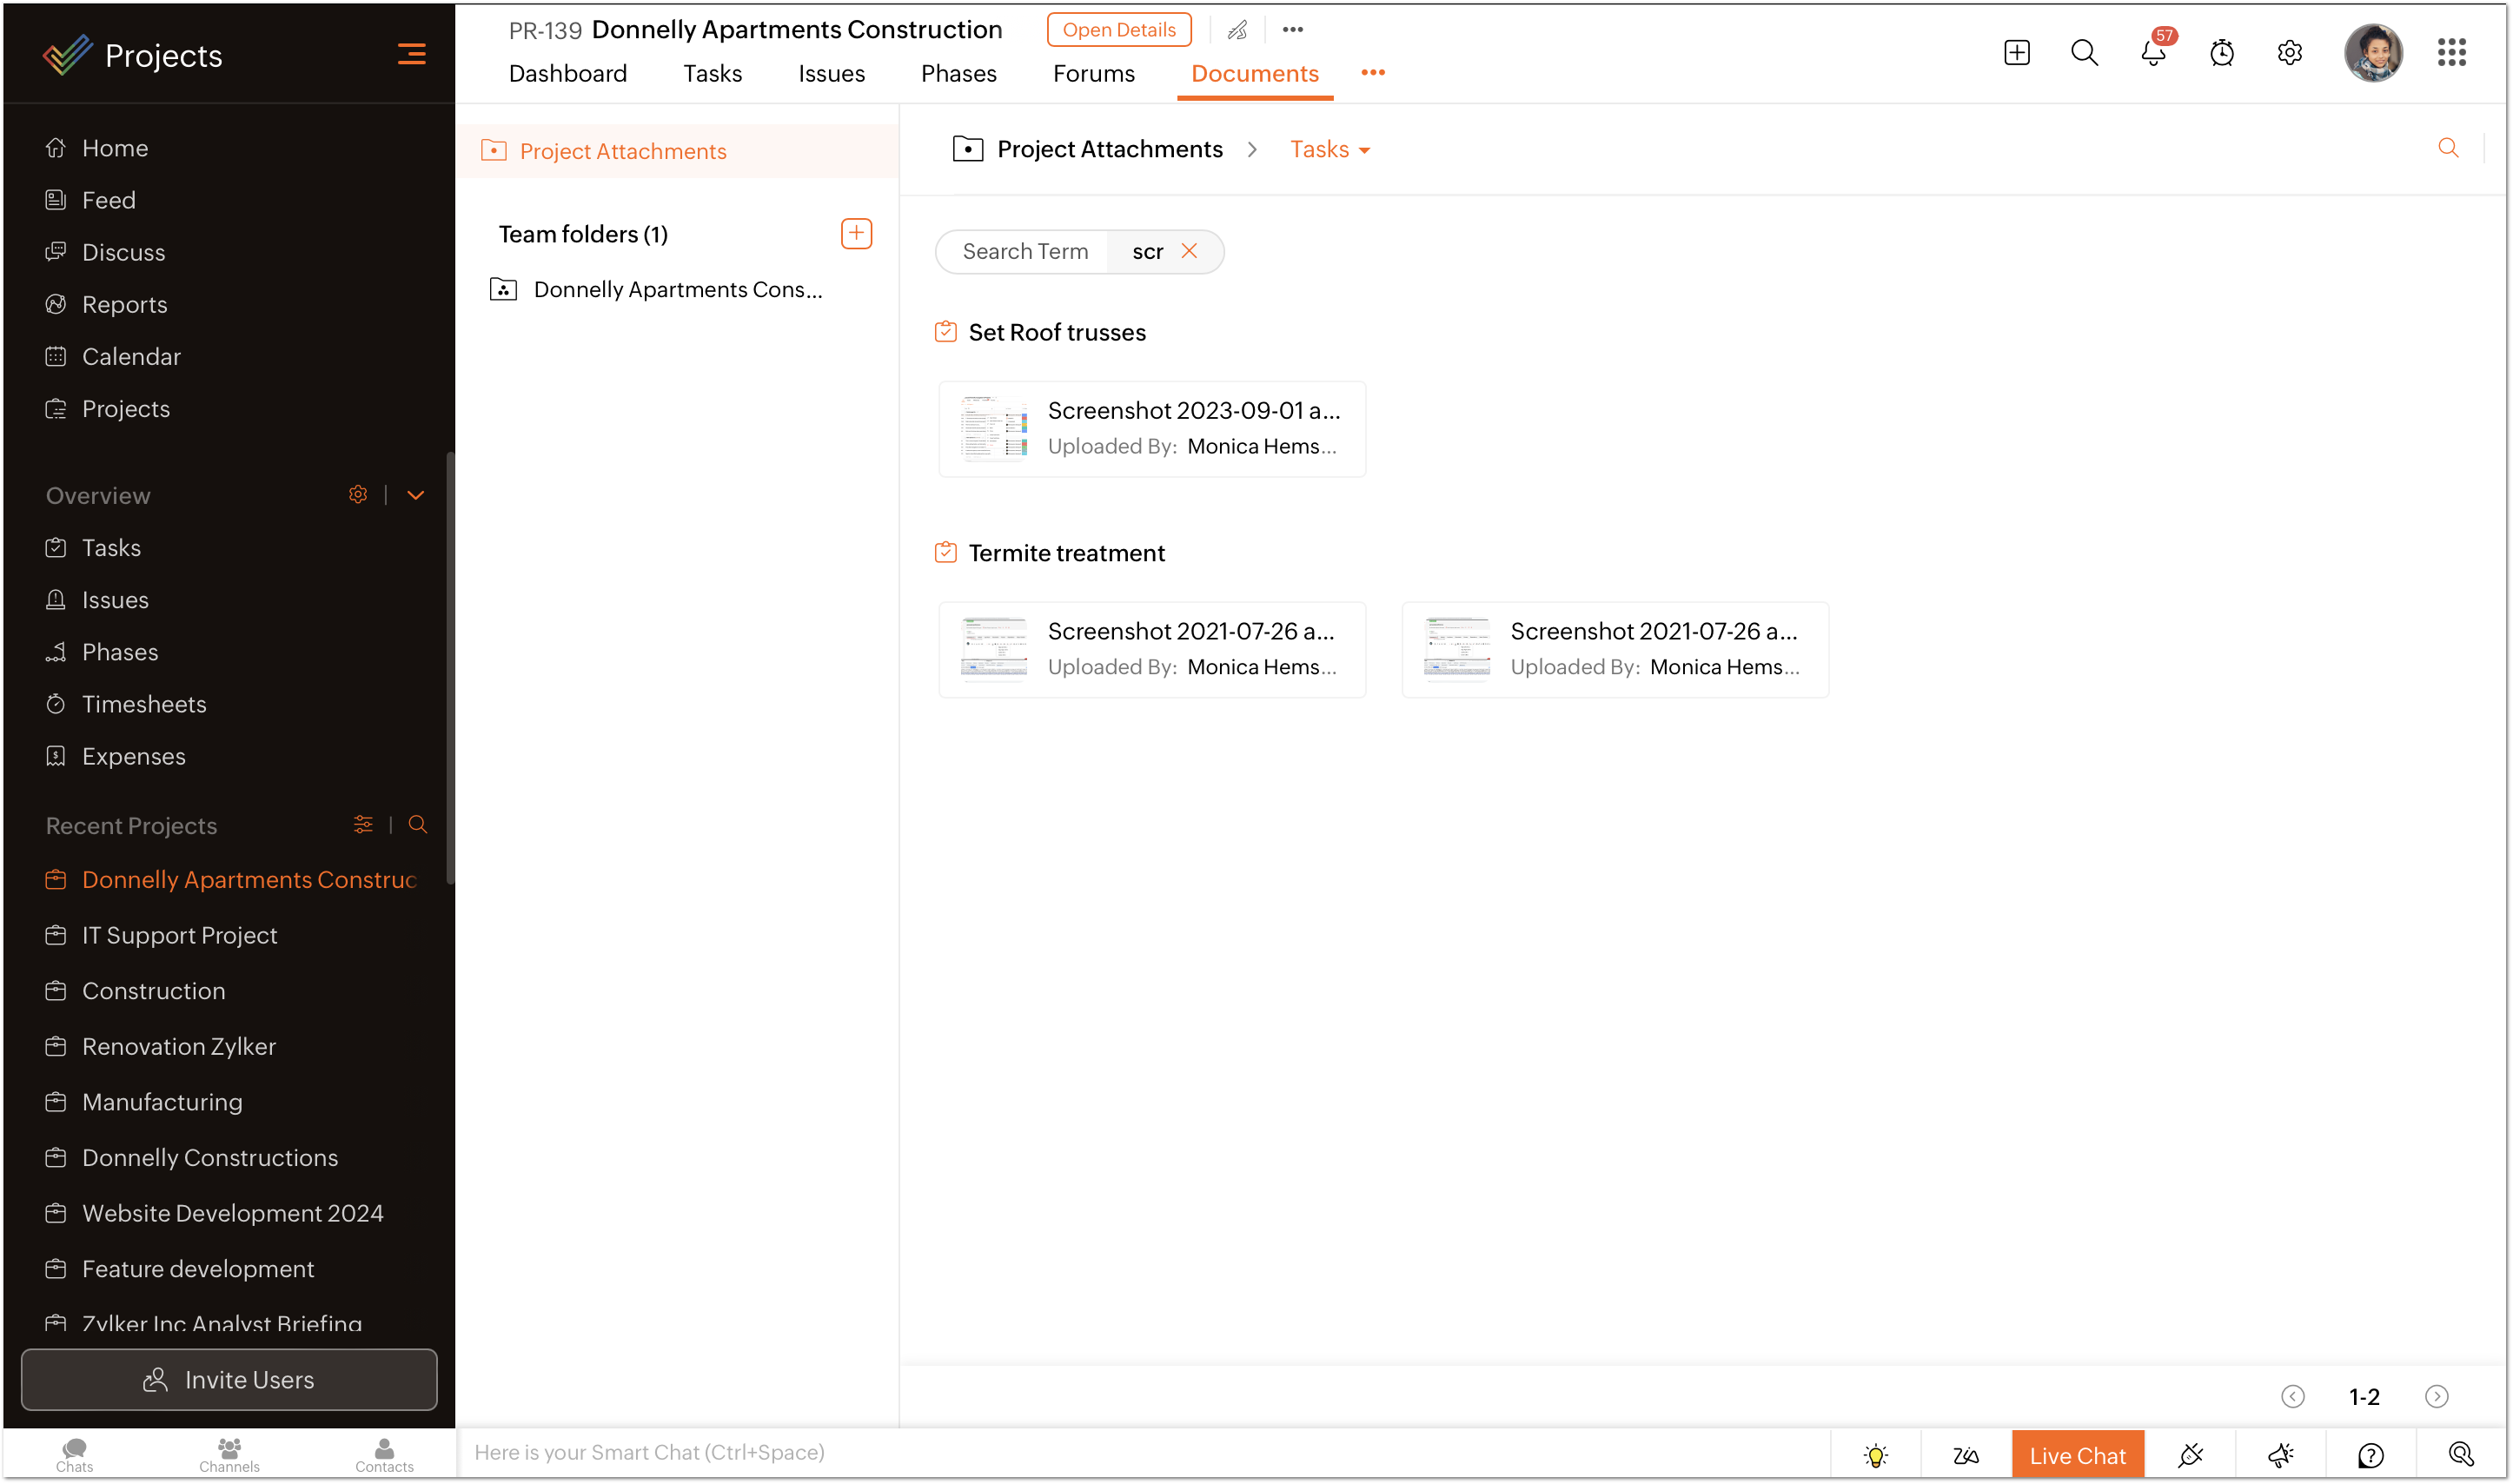
Task: Open the Forums tab
Action: [x=1093, y=74]
